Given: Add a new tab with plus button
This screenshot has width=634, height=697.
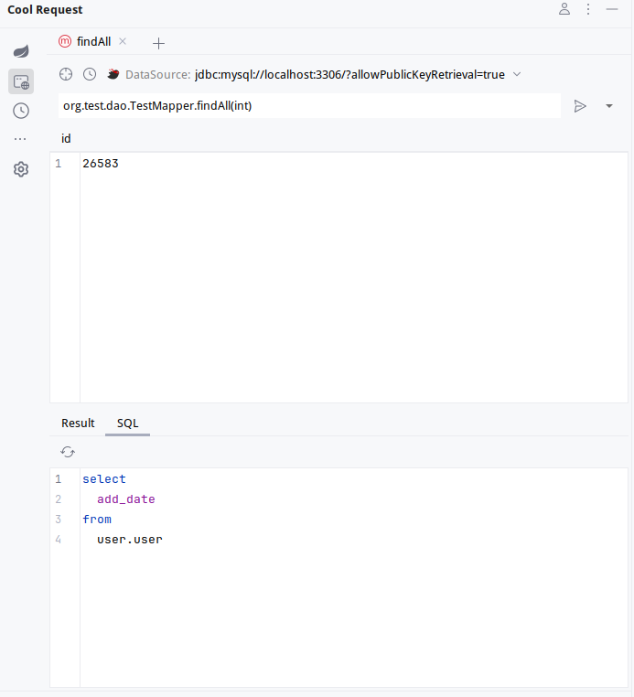Looking at the screenshot, I should 158,43.
